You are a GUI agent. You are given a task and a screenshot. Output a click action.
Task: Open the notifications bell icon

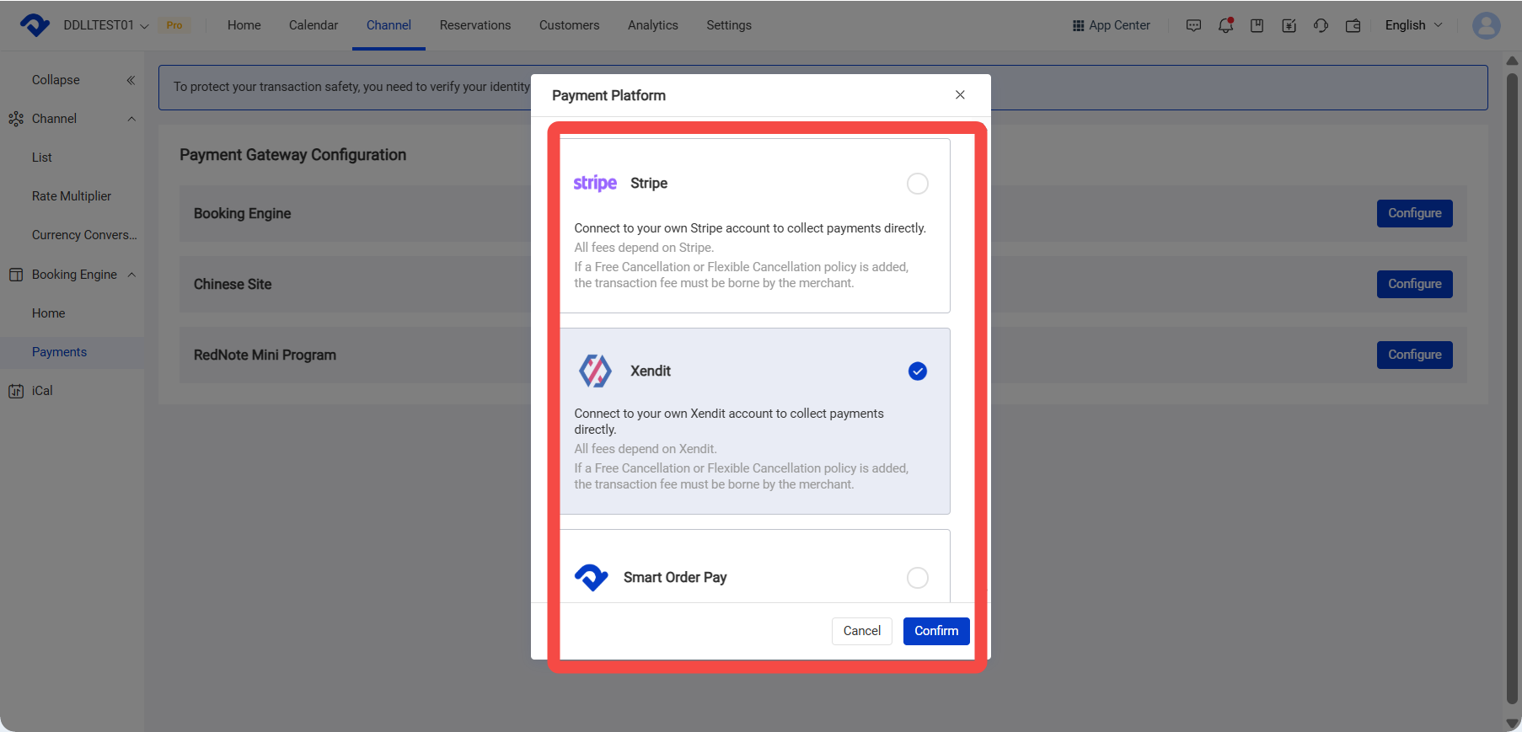[1225, 25]
